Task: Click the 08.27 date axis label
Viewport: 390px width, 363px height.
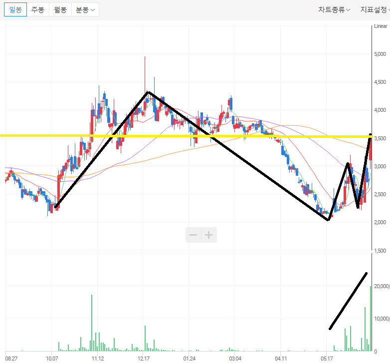Action: [x=11, y=359]
